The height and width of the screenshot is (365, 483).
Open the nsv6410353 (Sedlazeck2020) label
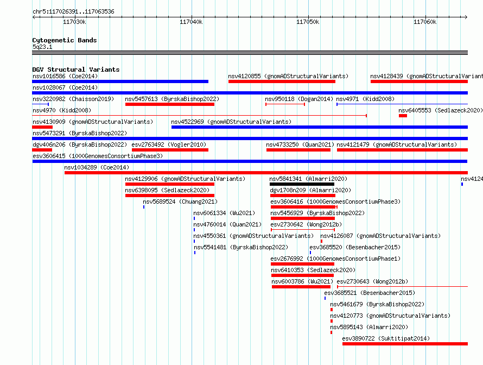click(x=313, y=270)
